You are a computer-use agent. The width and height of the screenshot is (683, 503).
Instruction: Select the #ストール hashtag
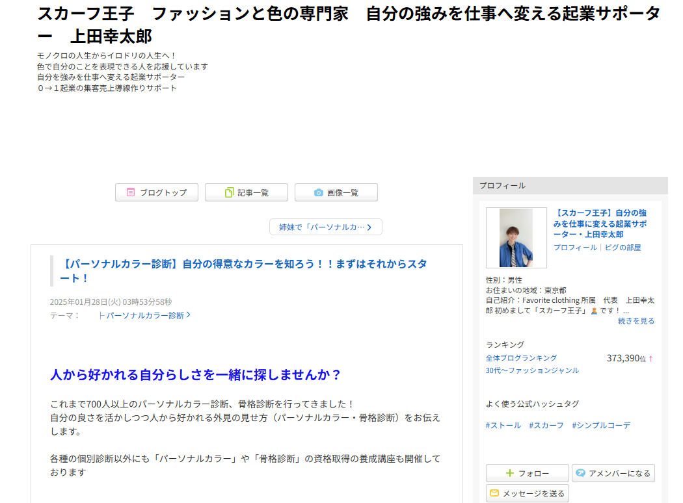click(x=503, y=426)
